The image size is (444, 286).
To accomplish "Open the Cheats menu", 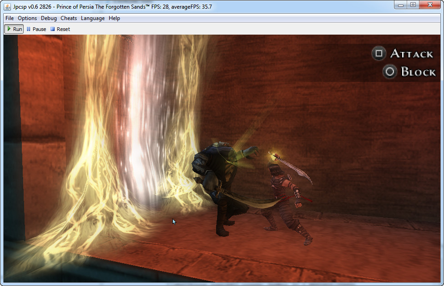I will click(x=69, y=18).
